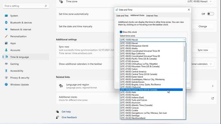Click the Apps icon in sidebar
The image size is (221, 124).
(x=6, y=43)
